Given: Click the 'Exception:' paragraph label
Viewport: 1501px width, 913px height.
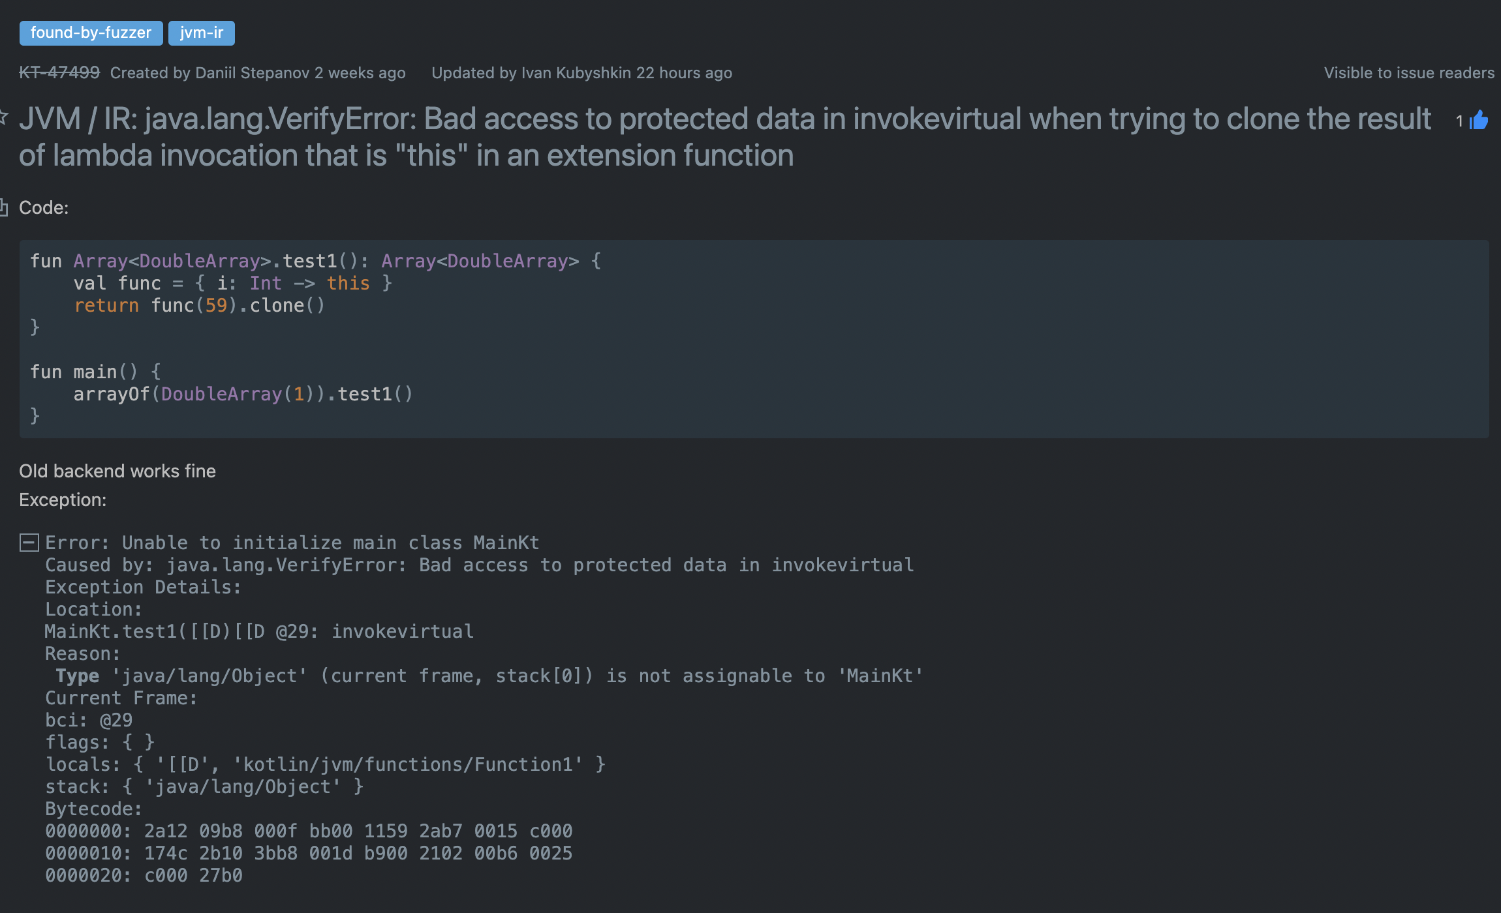Looking at the screenshot, I should coord(63,500).
